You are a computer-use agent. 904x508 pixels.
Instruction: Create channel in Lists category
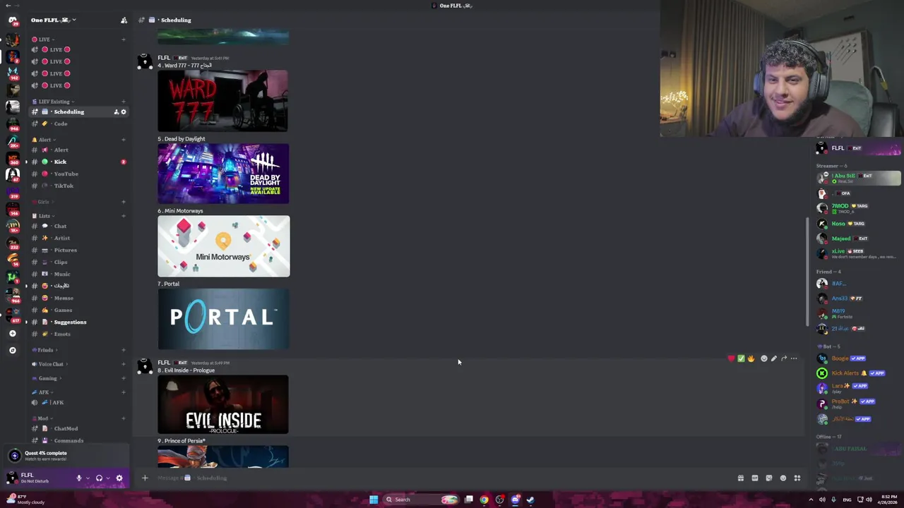point(124,216)
